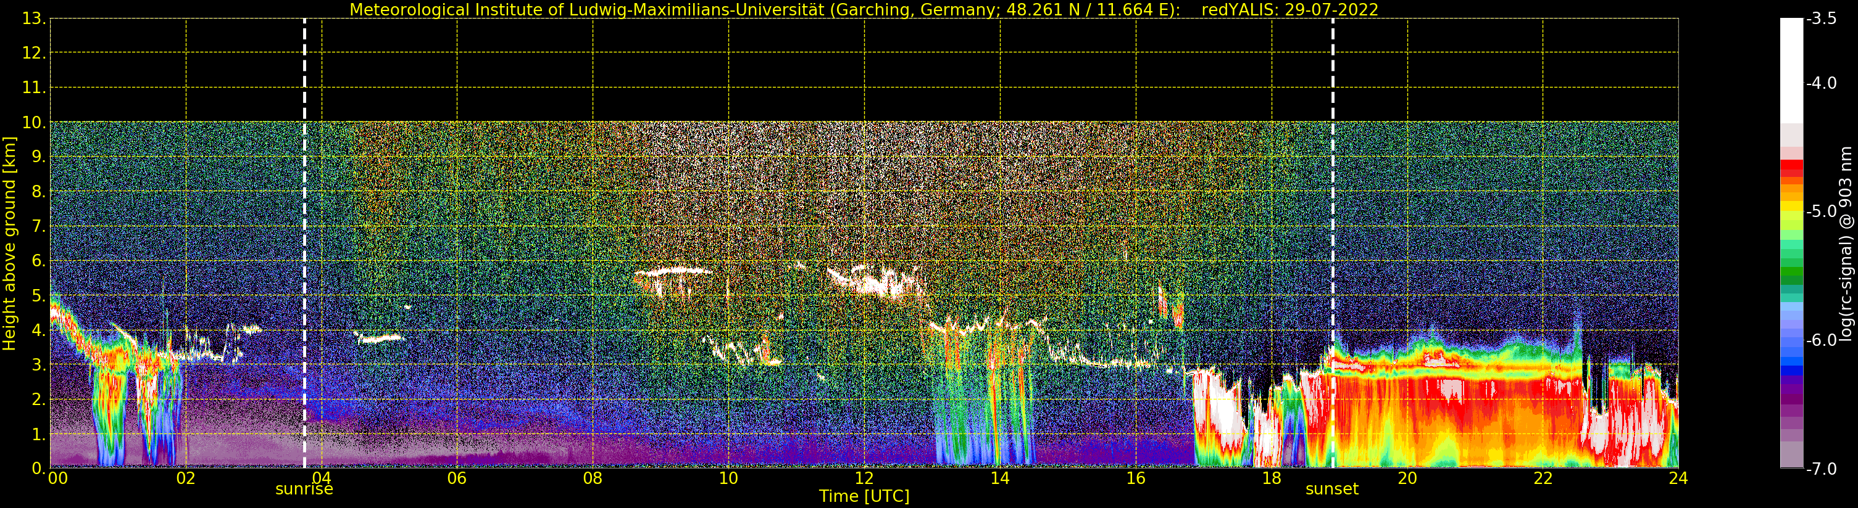Click the white section of the colorbar
The width and height of the screenshot is (1858, 508).
1791,71
